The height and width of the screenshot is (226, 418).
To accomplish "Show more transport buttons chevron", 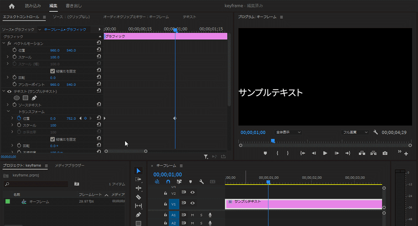I will pyautogui.click(x=400, y=152).
